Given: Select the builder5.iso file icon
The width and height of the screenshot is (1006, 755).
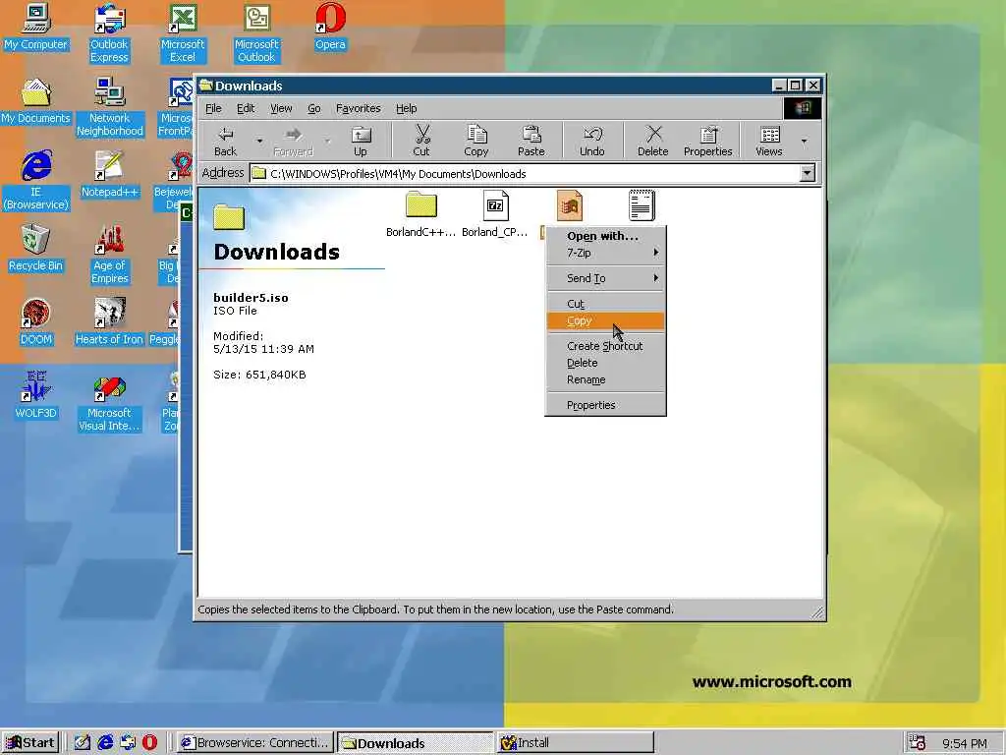Looking at the screenshot, I should point(570,205).
